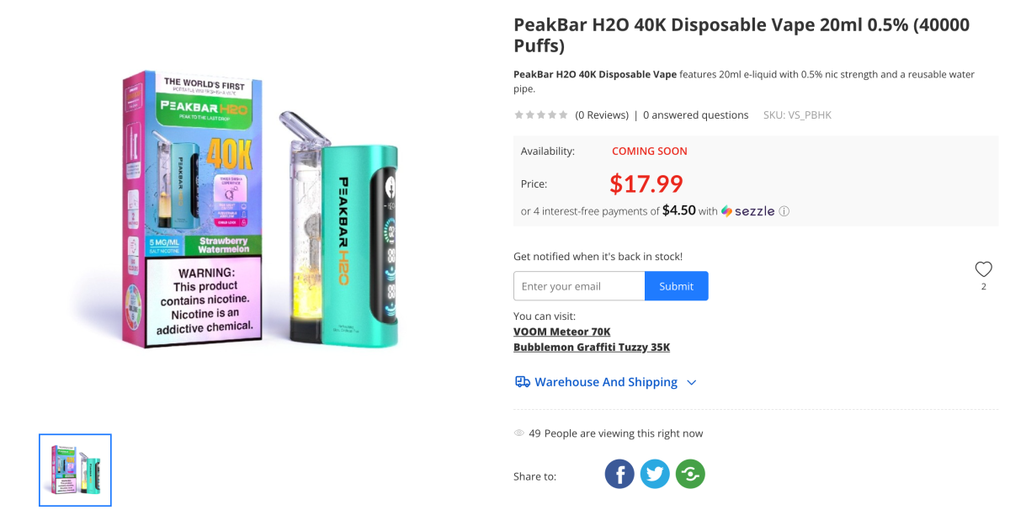Screen dimensions: 1010x510
Task: Select the product box thumbnail image
Action: pyautogui.click(x=74, y=470)
